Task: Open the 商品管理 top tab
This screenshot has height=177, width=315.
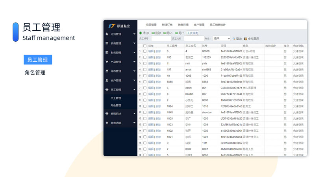Action: [151, 24]
